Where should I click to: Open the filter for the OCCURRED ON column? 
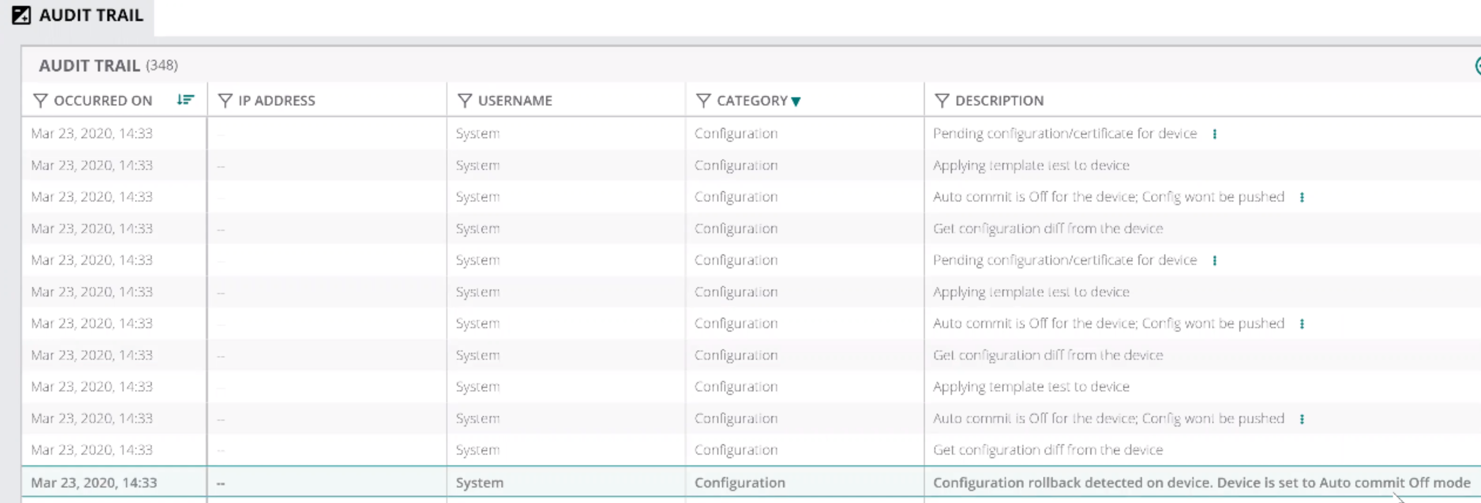pyautogui.click(x=40, y=100)
